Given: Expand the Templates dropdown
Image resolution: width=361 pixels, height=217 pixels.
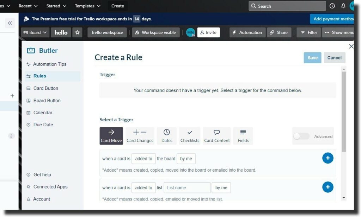Looking at the screenshot, I should [87, 6].
